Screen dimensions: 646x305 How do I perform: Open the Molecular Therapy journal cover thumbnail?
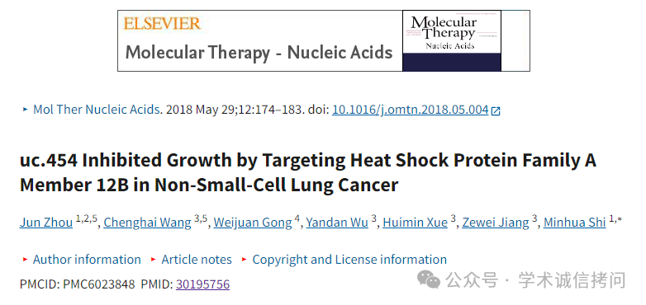coord(452,40)
